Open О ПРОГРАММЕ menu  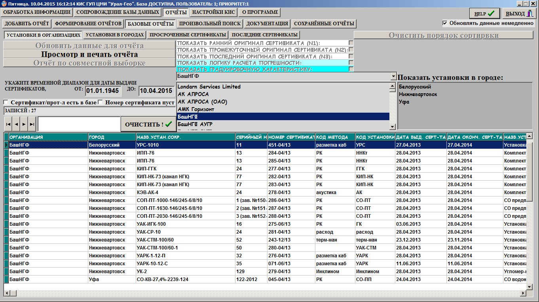[x=260, y=12]
